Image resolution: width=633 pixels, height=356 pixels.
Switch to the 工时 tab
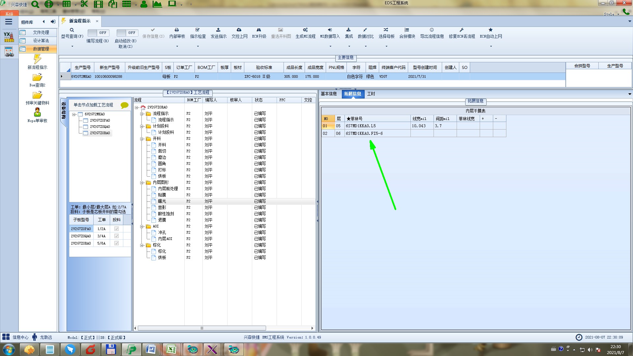[x=371, y=94]
